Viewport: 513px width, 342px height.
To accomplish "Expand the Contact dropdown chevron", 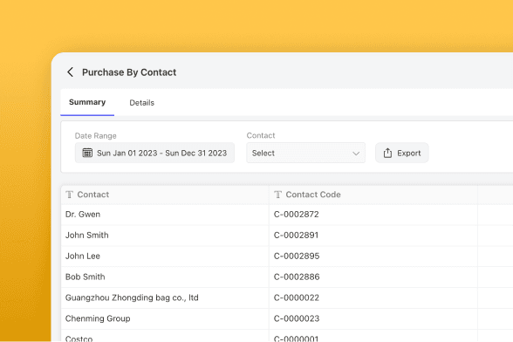I will pyautogui.click(x=356, y=154).
